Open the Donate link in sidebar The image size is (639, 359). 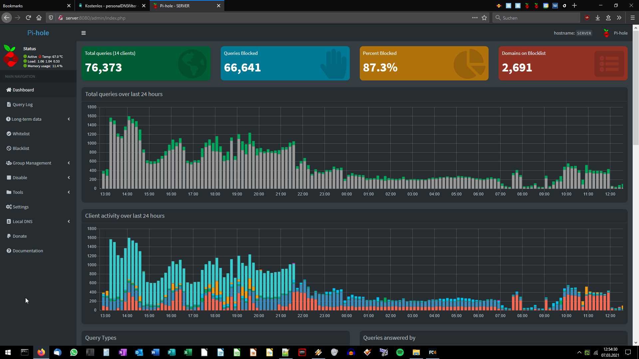(38, 236)
